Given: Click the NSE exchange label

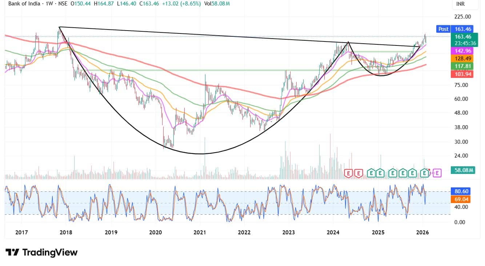Looking at the screenshot, I should [x=63, y=4].
